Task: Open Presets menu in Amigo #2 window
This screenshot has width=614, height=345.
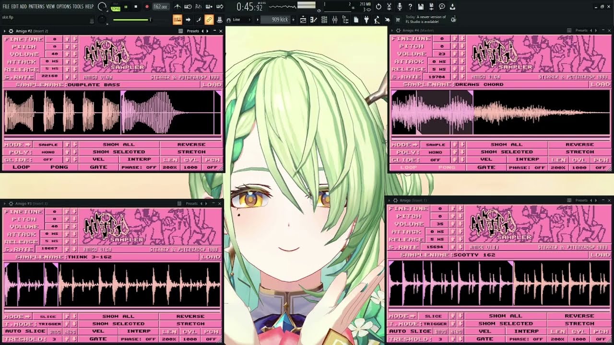Action: pos(193,31)
